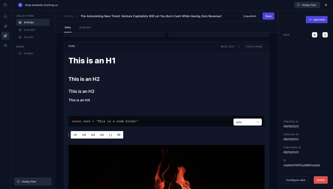Apply H2 heading from floating toolbar
The width and height of the screenshot is (333, 189).
pos(84,135)
